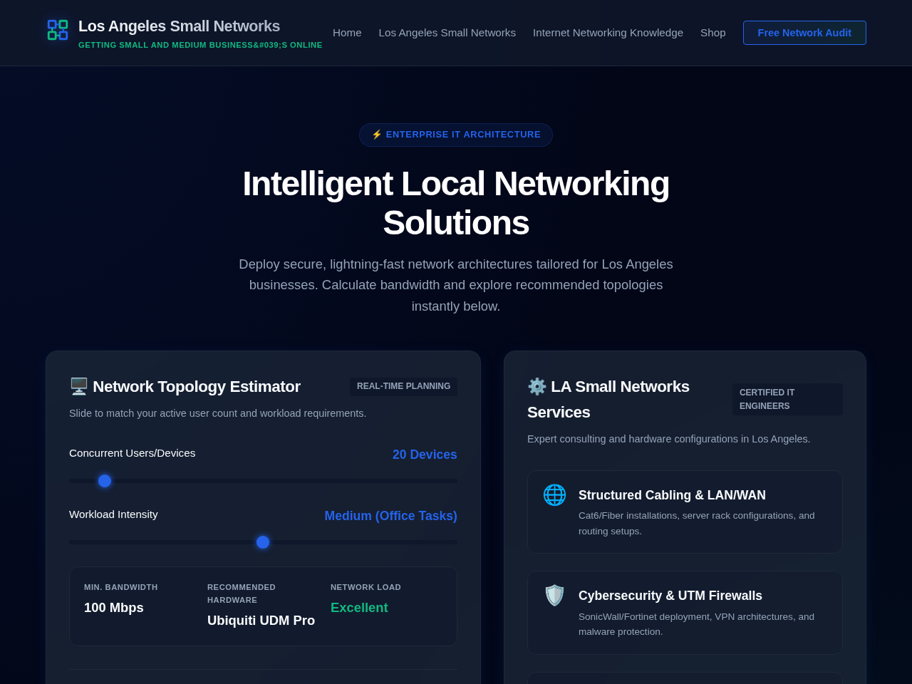Click the Certified IT Engineers badge
Image resolution: width=912 pixels, height=684 pixels.
tap(787, 399)
